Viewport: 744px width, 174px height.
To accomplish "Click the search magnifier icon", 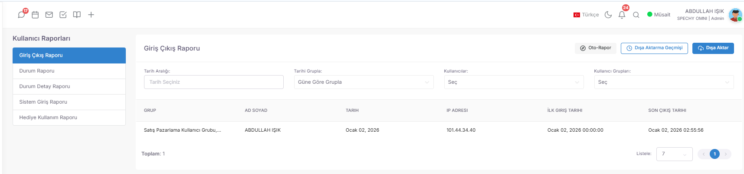I will [x=636, y=15].
